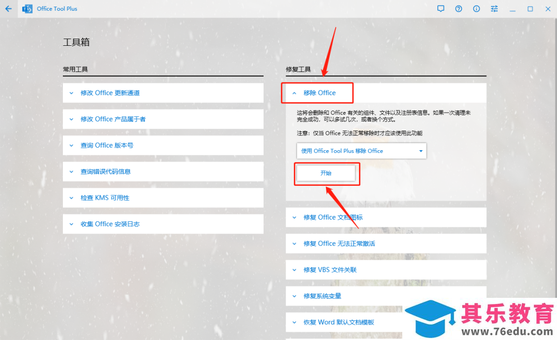The width and height of the screenshot is (557, 340).
Task: Close the Office Tool Plus window
Action: pyautogui.click(x=548, y=9)
